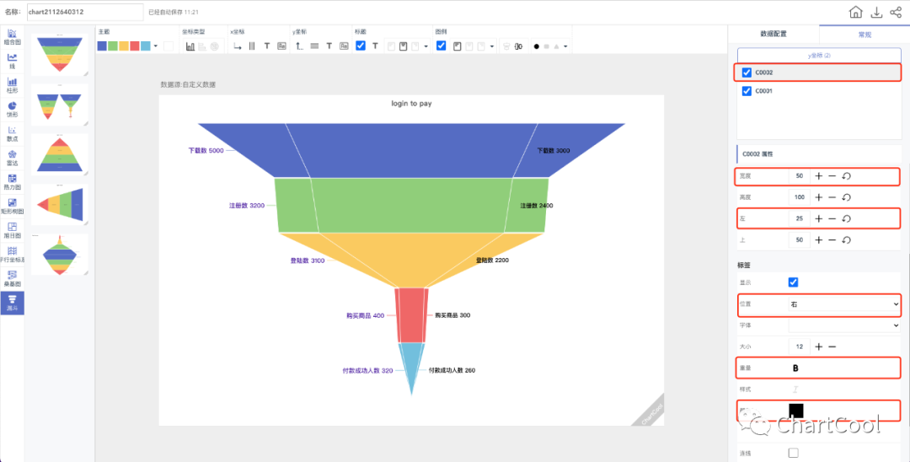The width and height of the screenshot is (910, 462).
Task: Switch to the 数据配置 tab
Action: coord(773,35)
